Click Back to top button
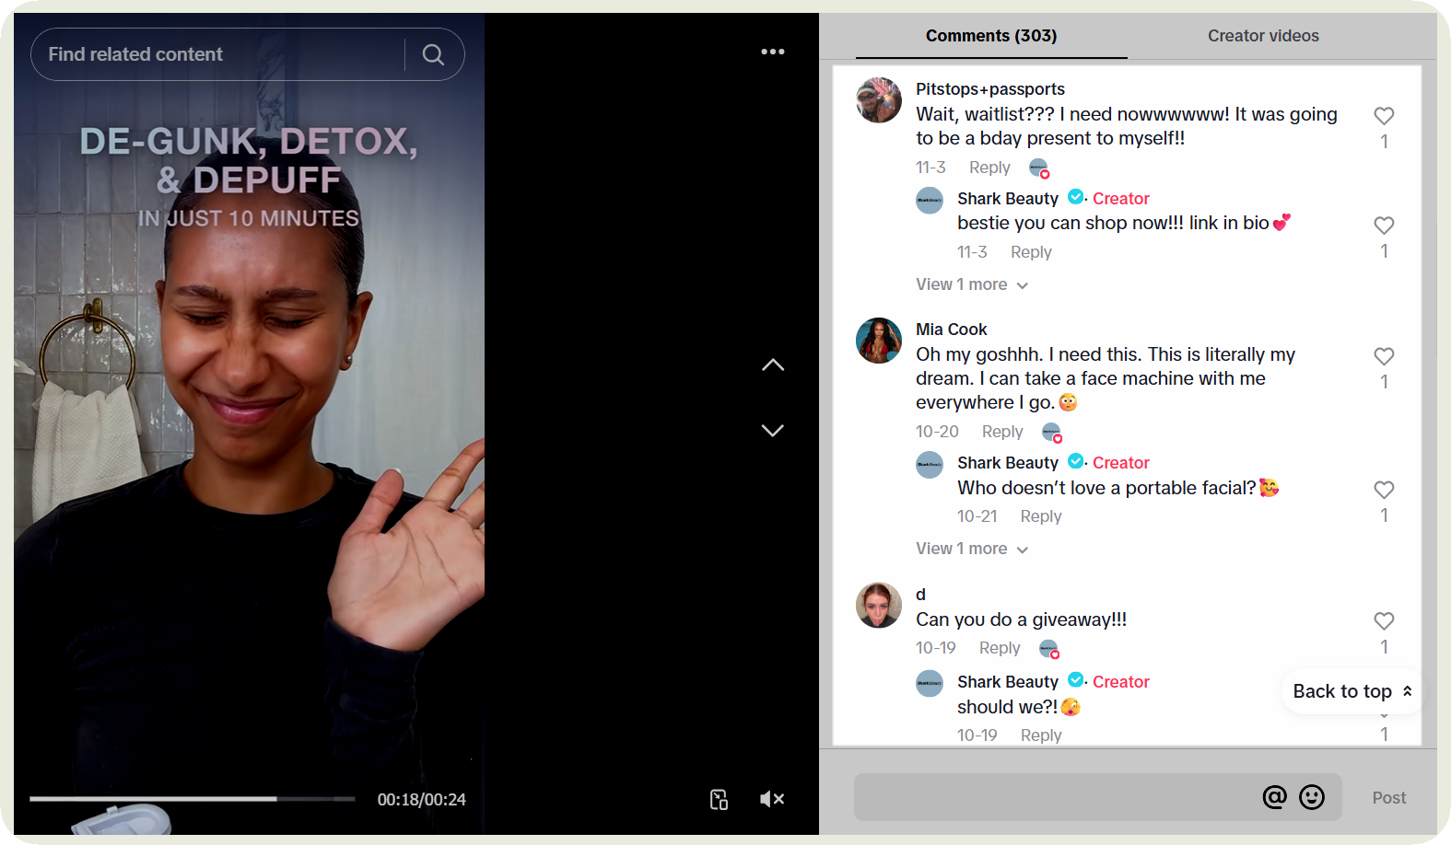The width and height of the screenshot is (1451, 845). pyautogui.click(x=1352, y=691)
